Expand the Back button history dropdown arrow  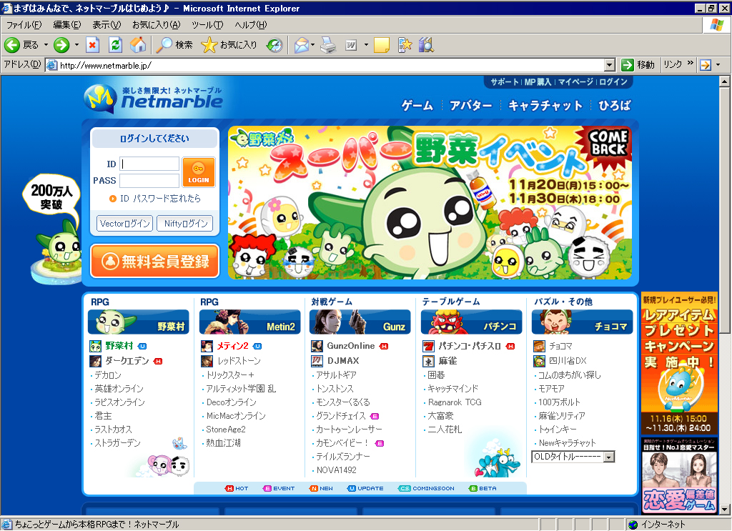(46, 45)
